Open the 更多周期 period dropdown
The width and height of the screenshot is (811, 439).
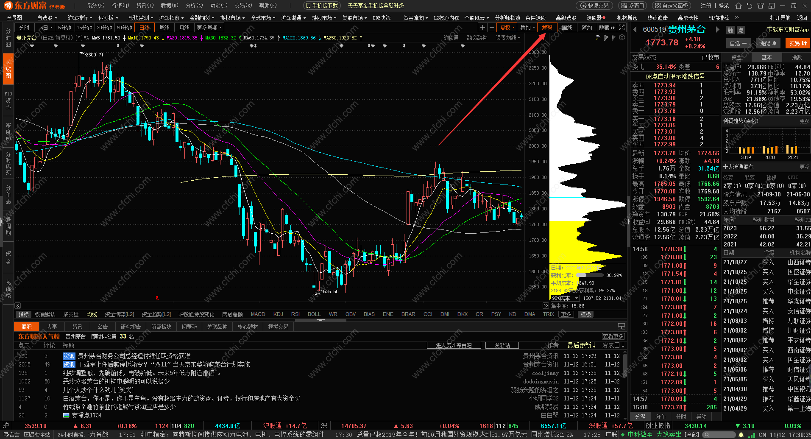click(209, 28)
